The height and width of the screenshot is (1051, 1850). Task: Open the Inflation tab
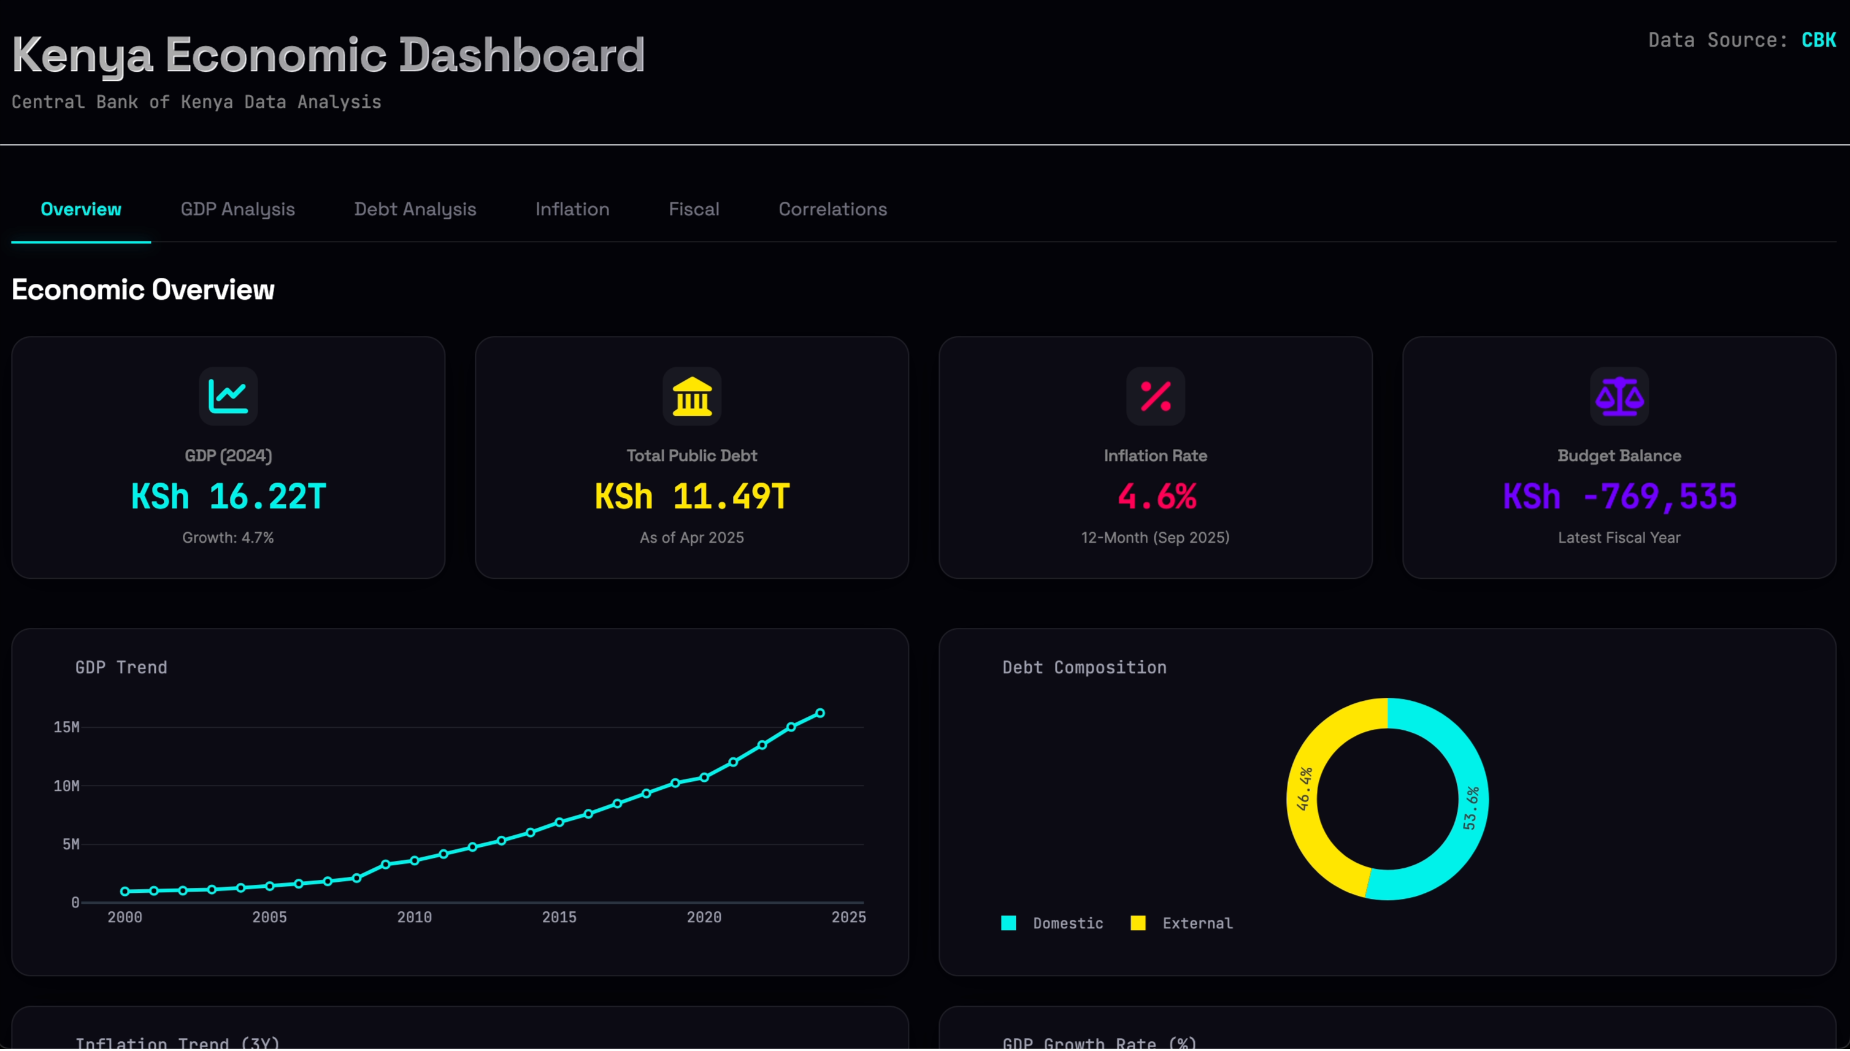pyautogui.click(x=572, y=209)
